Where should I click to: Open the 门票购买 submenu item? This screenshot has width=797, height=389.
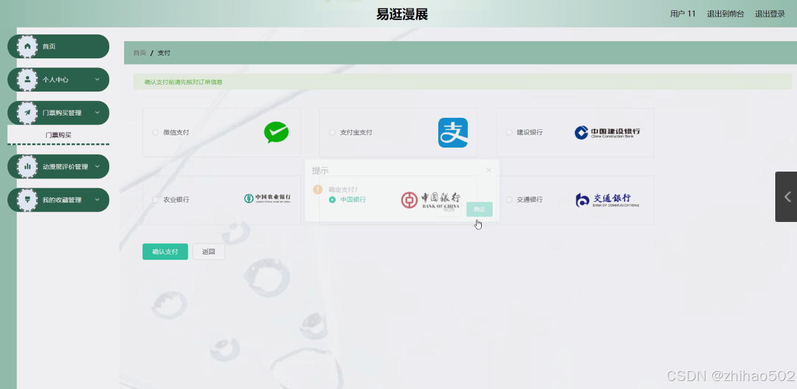pos(58,135)
